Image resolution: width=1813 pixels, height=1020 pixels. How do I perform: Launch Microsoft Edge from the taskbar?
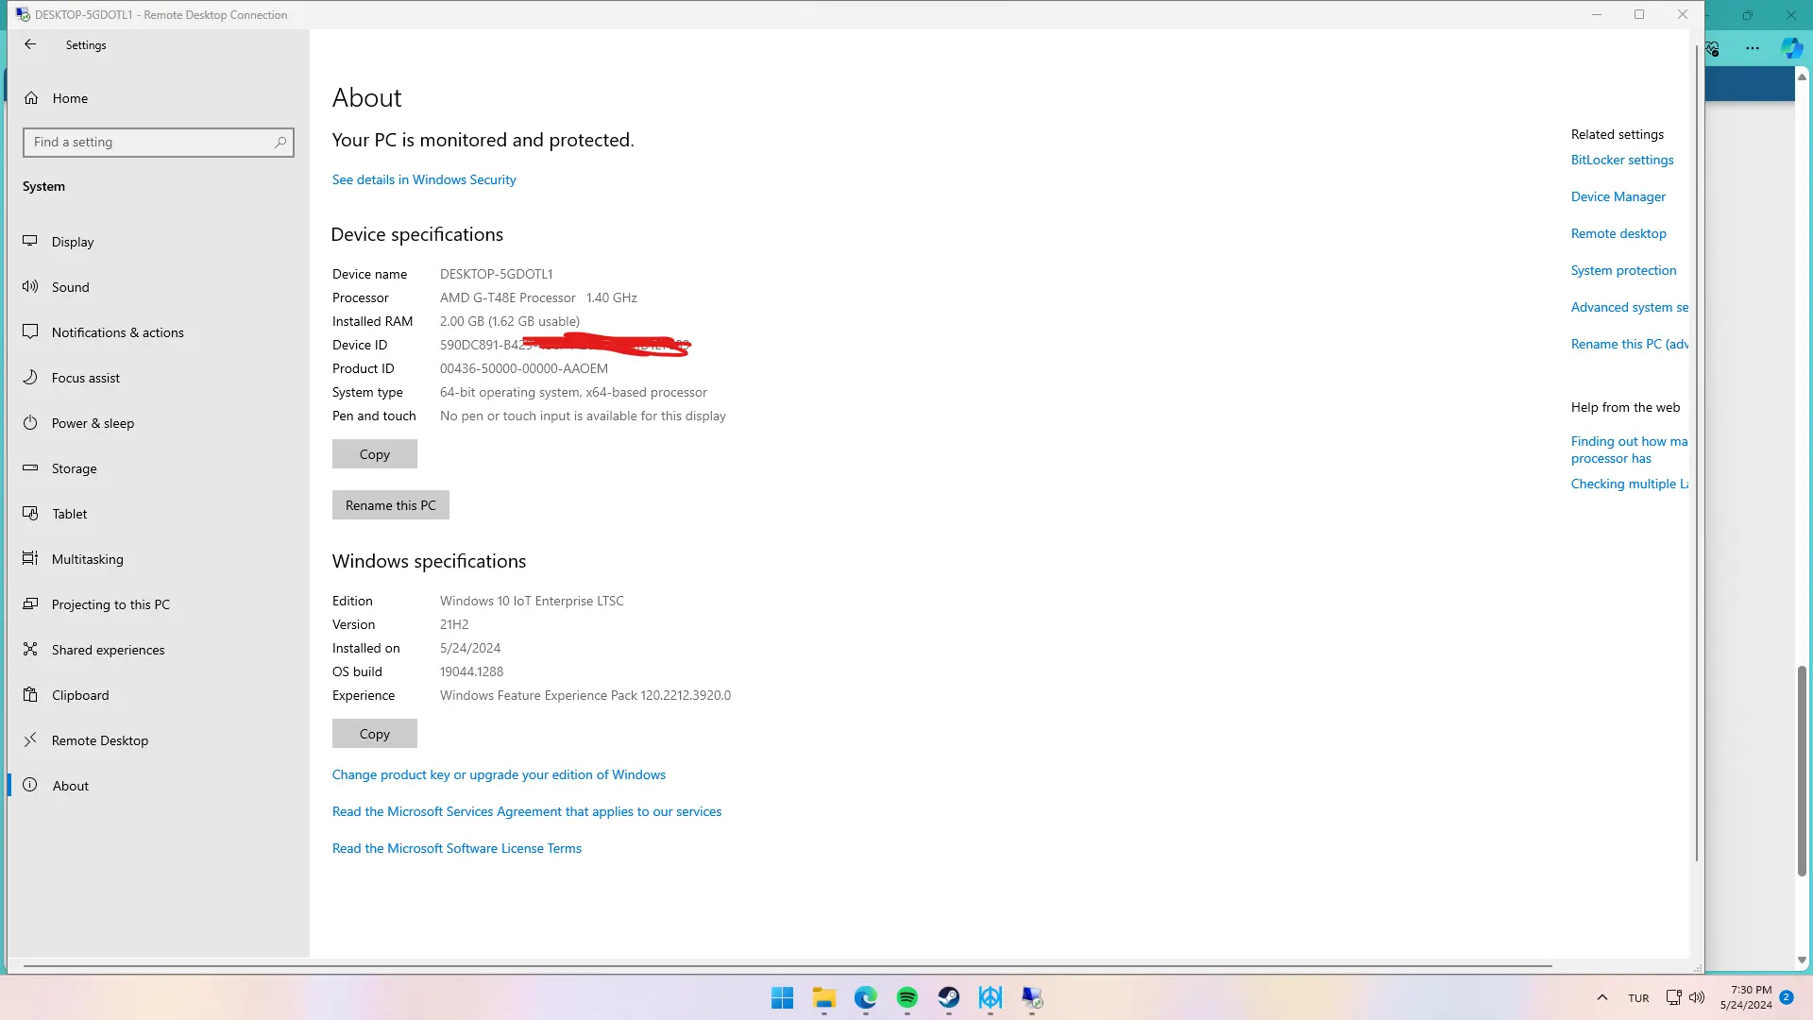coord(866,997)
